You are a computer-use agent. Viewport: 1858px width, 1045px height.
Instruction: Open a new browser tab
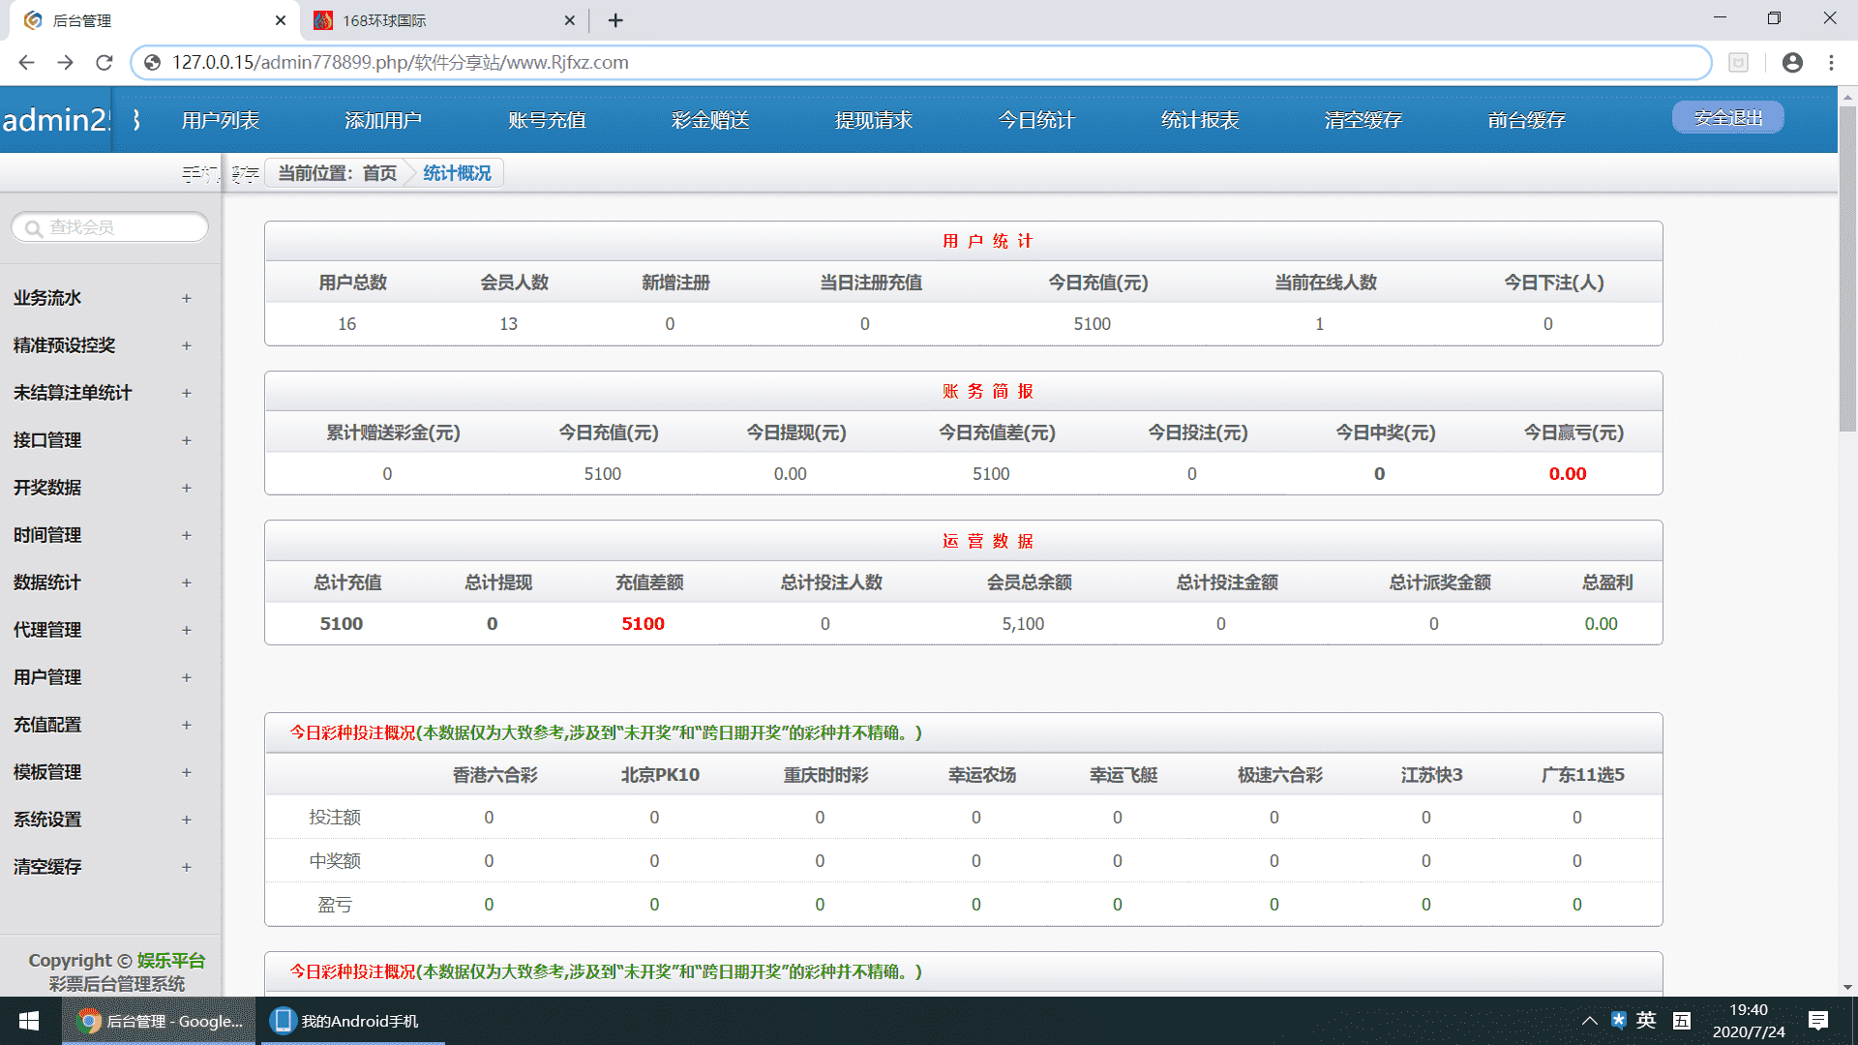pos(615,20)
